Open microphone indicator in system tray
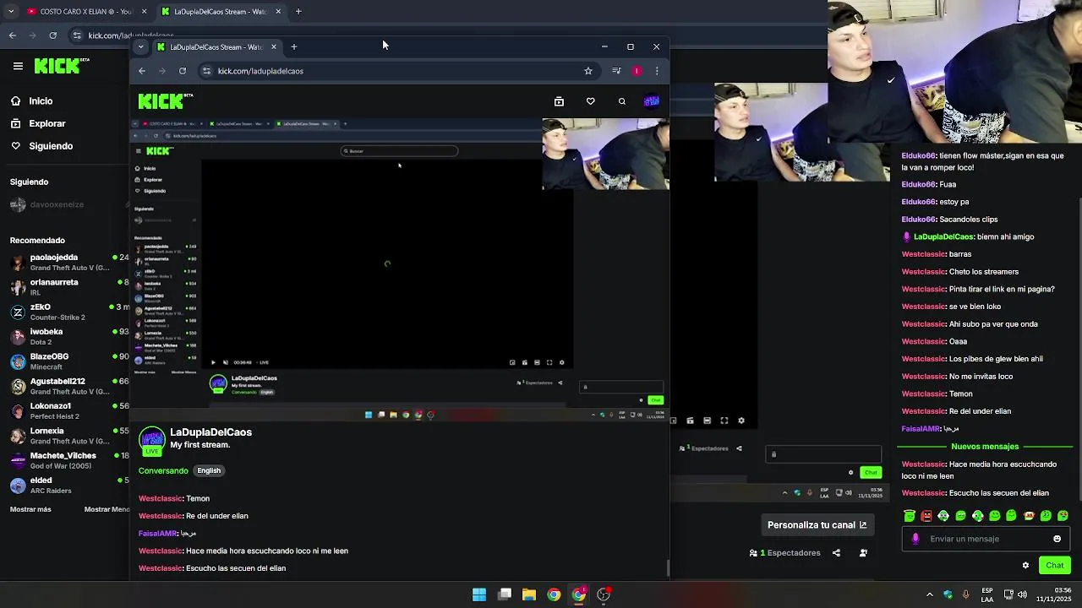The width and height of the screenshot is (1082, 608). (965, 594)
